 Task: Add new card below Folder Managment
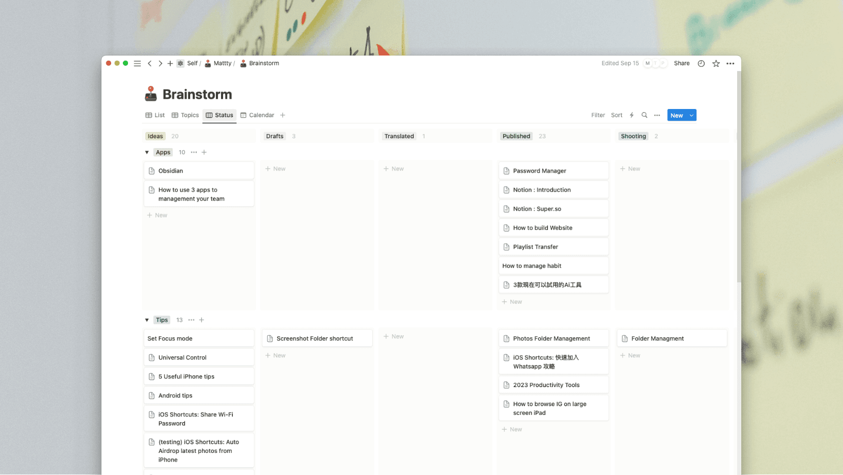coord(630,355)
